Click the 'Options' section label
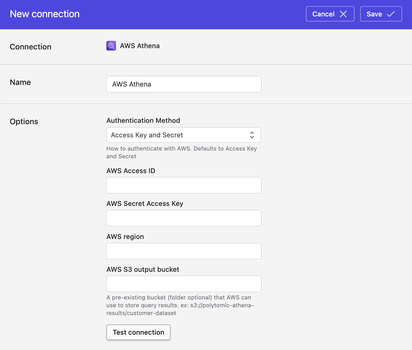 point(24,122)
